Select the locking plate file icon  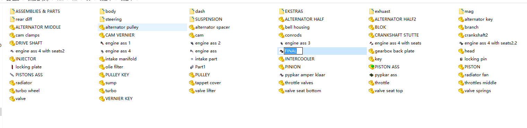12,67
